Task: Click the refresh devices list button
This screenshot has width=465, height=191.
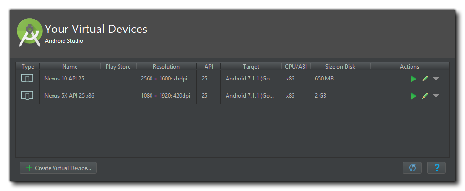Action: 412,168
